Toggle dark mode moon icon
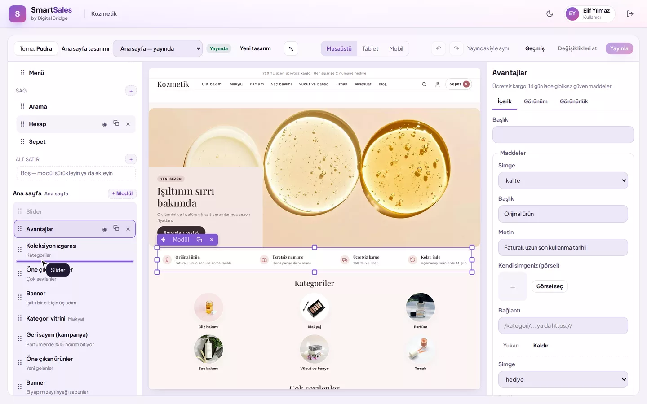647x404 pixels. point(550,14)
